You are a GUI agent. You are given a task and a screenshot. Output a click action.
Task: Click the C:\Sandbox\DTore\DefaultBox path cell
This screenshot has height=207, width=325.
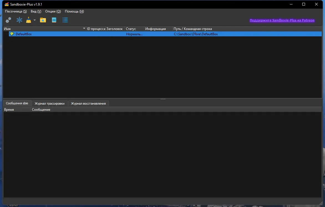click(196, 34)
